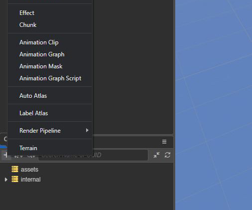This screenshot has height=210, width=252.
Task: Click the assets folder database icon
Action: point(15,169)
